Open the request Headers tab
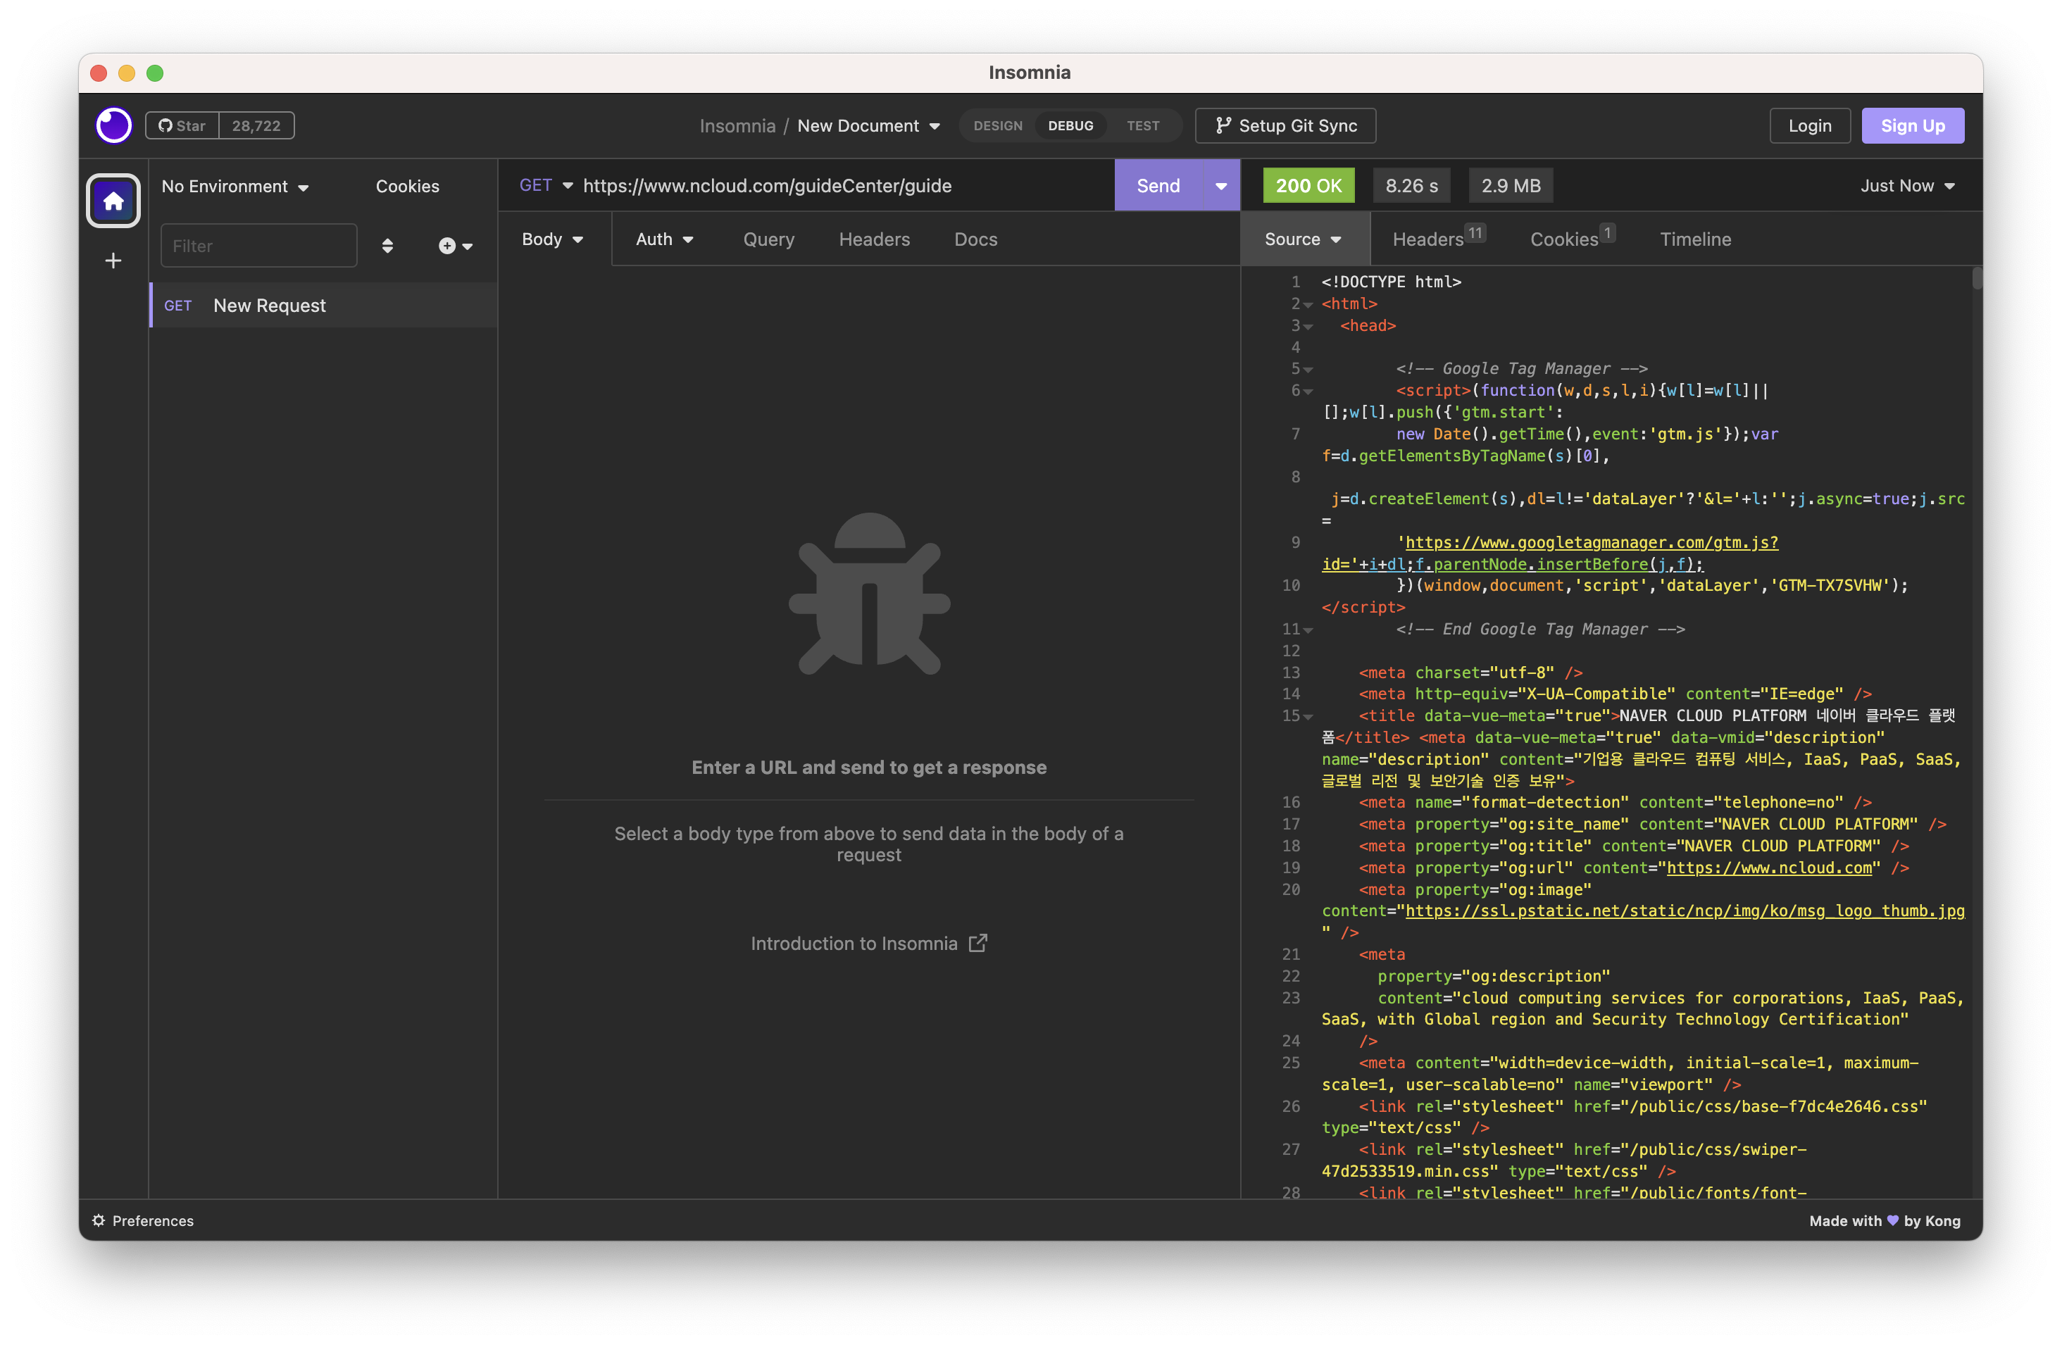Image resolution: width=2062 pixels, height=1345 pixels. [873, 239]
